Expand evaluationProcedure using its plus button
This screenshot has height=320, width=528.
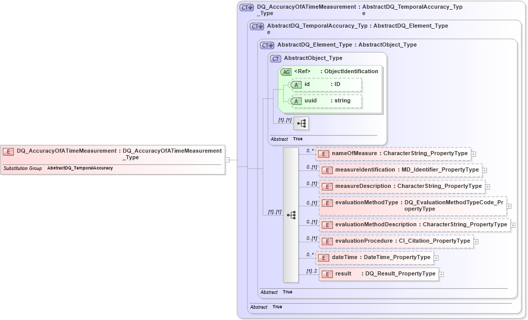click(476, 241)
